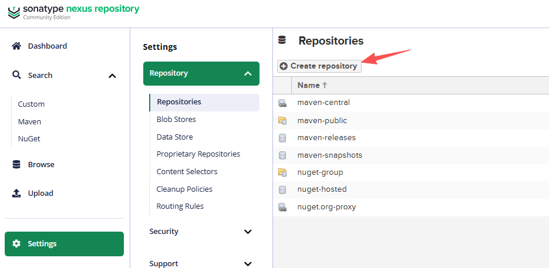Open Routing Rules settings
549x268 pixels.
click(180, 206)
